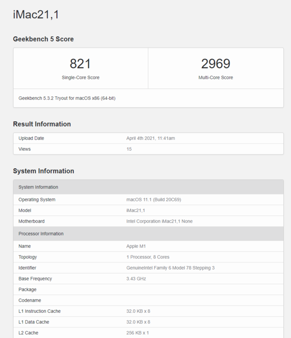The image size is (291, 338).
Task: Select the multi-core score 2969
Action: pyautogui.click(x=215, y=64)
